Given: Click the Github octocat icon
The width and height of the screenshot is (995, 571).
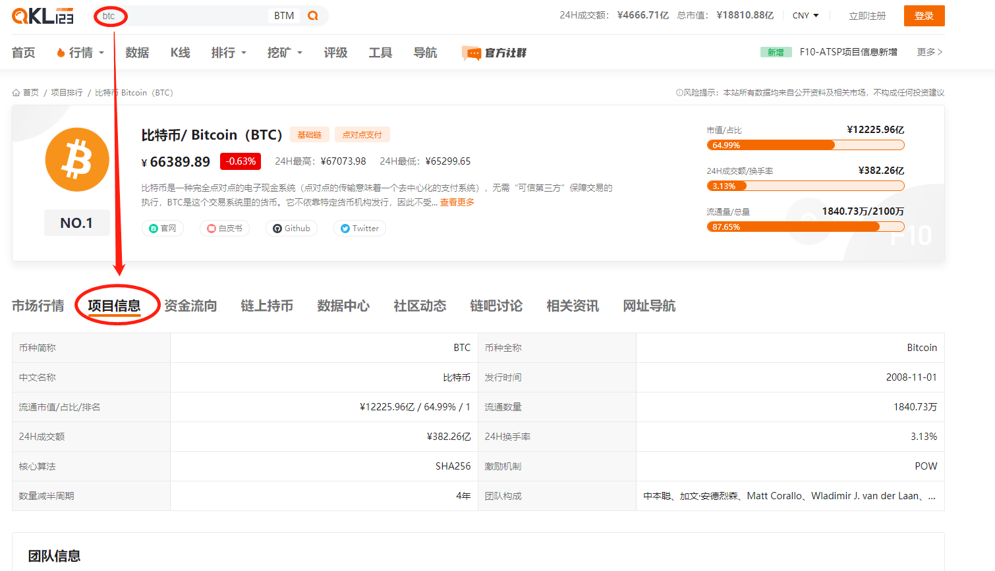Looking at the screenshot, I should (277, 229).
